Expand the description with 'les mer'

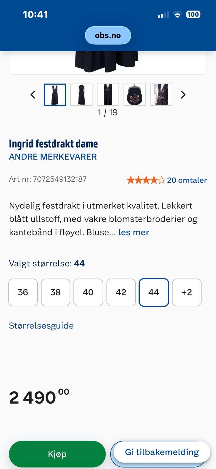point(133,232)
